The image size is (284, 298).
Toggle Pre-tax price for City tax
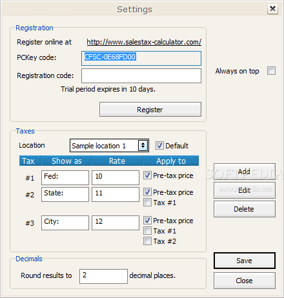147,221
